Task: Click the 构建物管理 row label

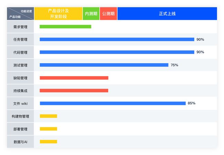Action: [x=20, y=116]
